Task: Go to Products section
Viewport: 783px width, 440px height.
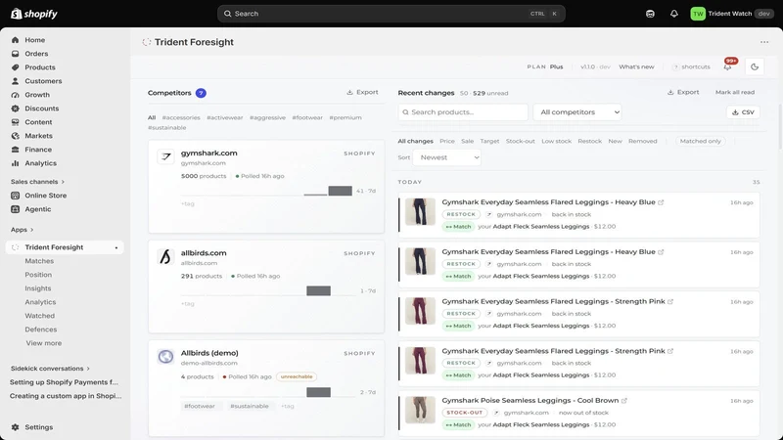Action: tap(40, 67)
